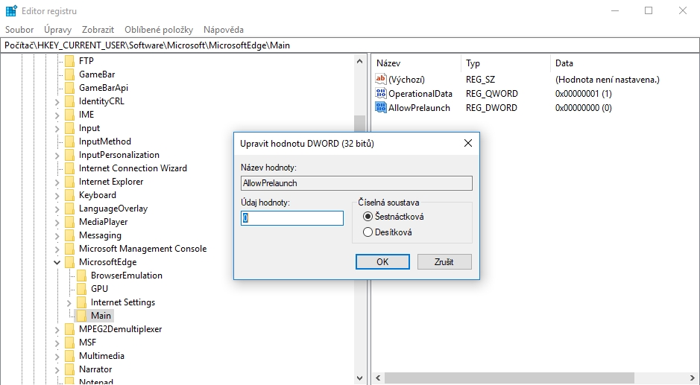Expand the Internet Settings tree node
Image resolution: width=700 pixels, height=385 pixels.
click(69, 303)
